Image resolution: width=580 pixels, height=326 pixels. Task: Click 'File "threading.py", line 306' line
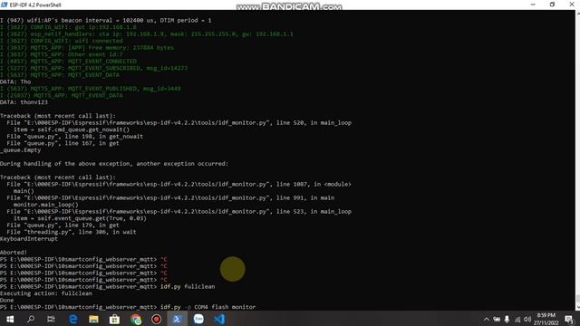(72, 232)
